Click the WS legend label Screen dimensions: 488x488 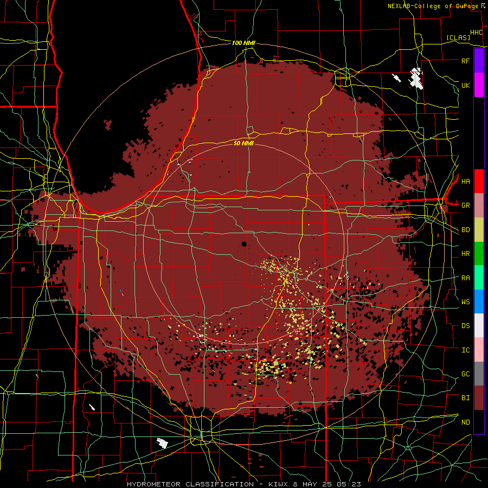click(465, 302)
